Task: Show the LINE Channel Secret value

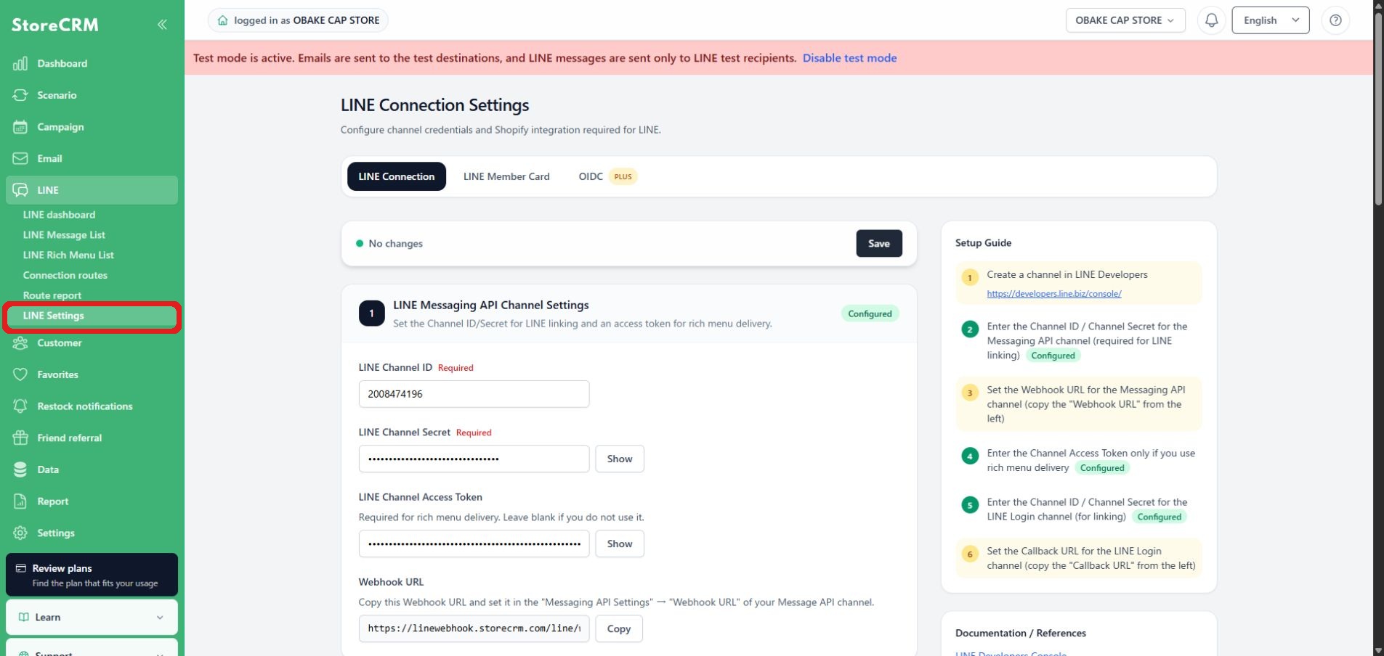Action: tap(620, 459)
